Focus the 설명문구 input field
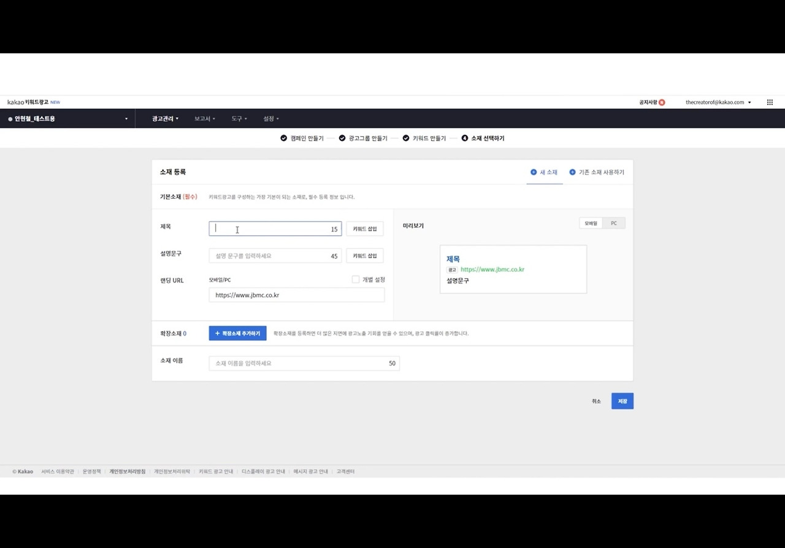The image size is (785, 548). pyautogui.click(x=275, y=256)
